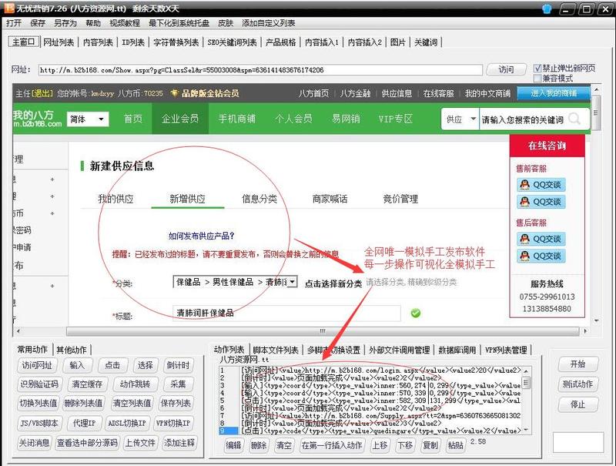Switch to the 网址列表 tab
616x466 pixels.
(59, 42)
